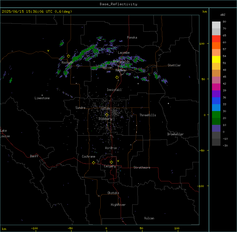Click the Lake Louise label at map edge
Image resolution: width=237 pixels, height=232 pixels.
(x=5, y=133)
